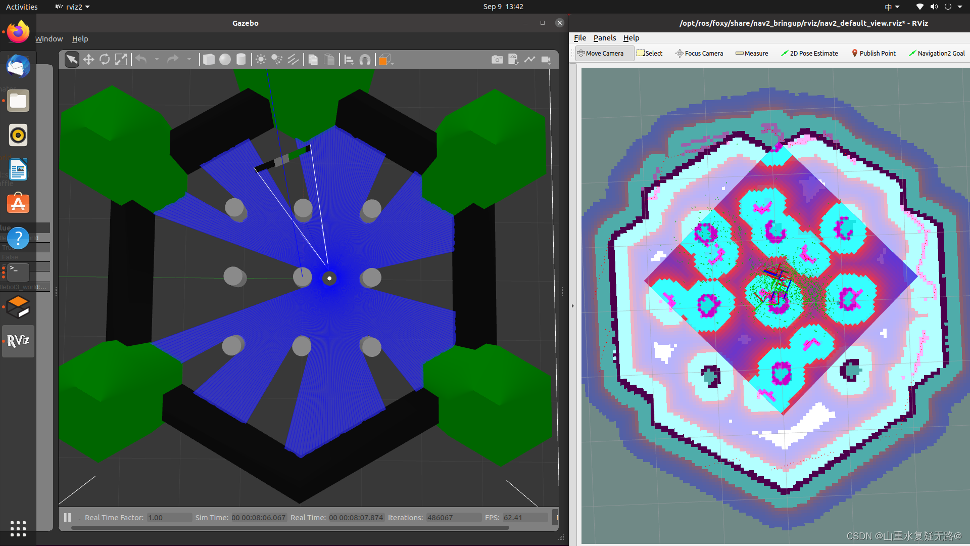Open the Help menu in Gazebo

(x=79, y=38)
